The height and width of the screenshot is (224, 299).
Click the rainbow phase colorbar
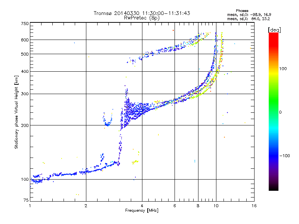(274, 111)
